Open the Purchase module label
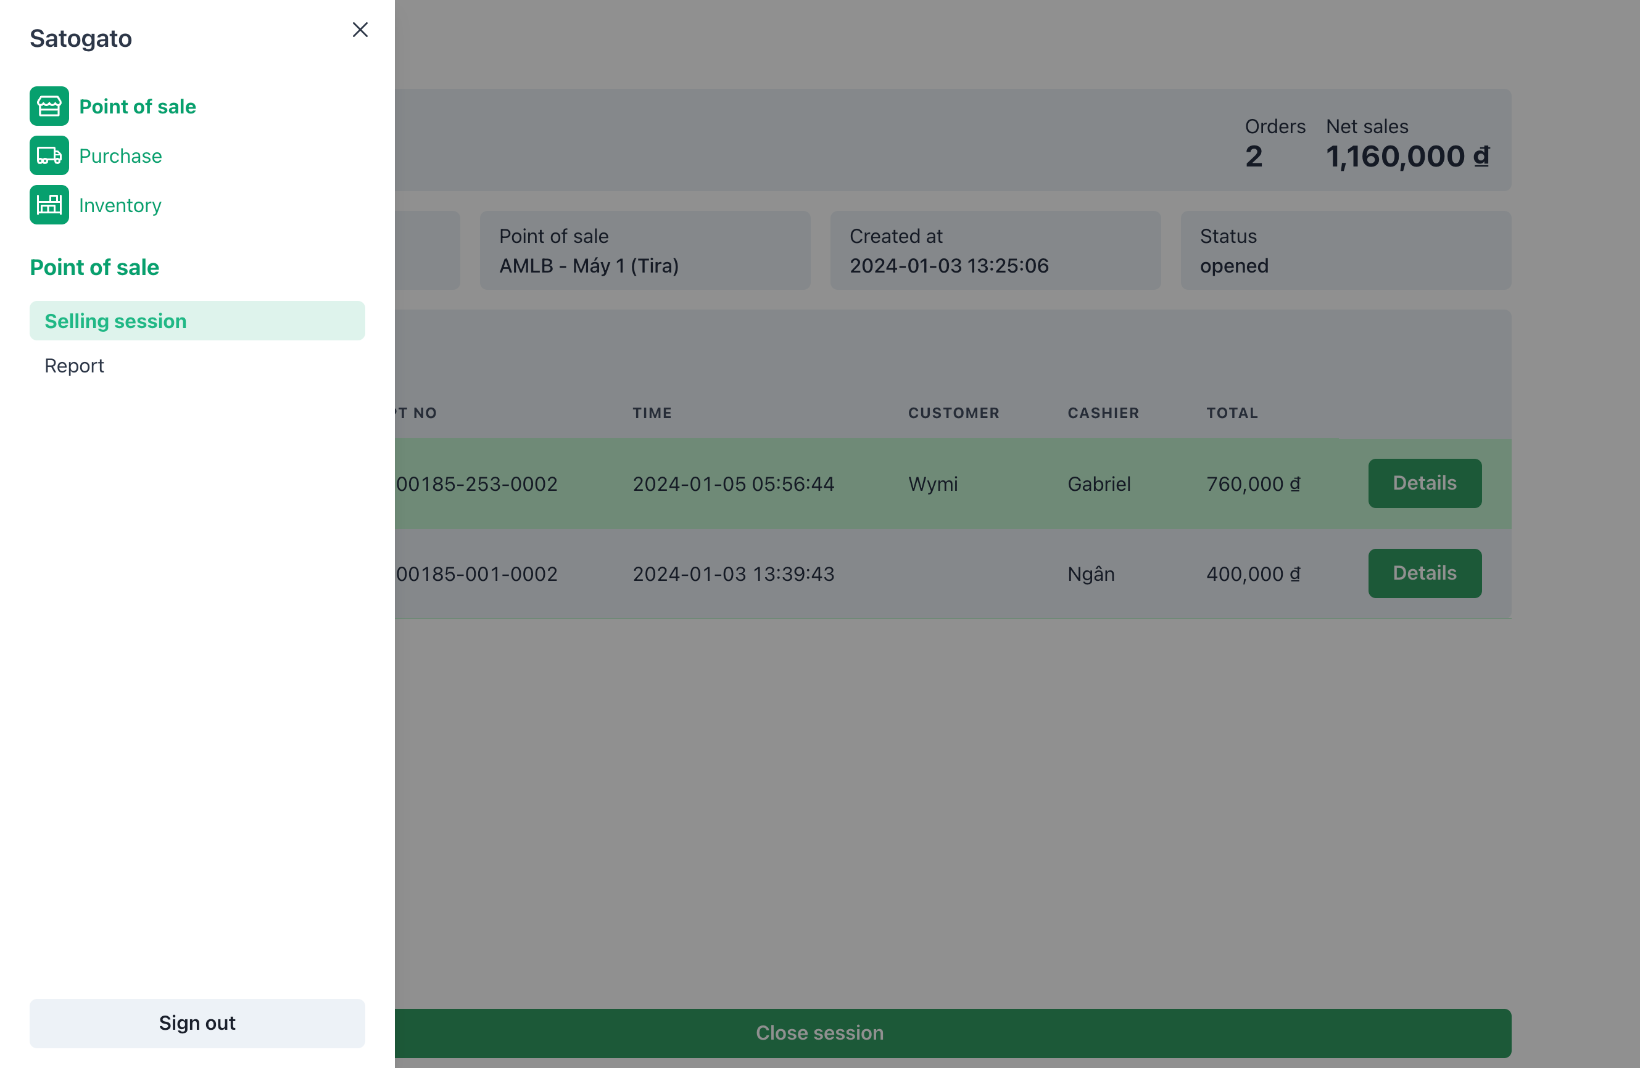Screen dimensions: 1640x1068 [x=120, y=156]
